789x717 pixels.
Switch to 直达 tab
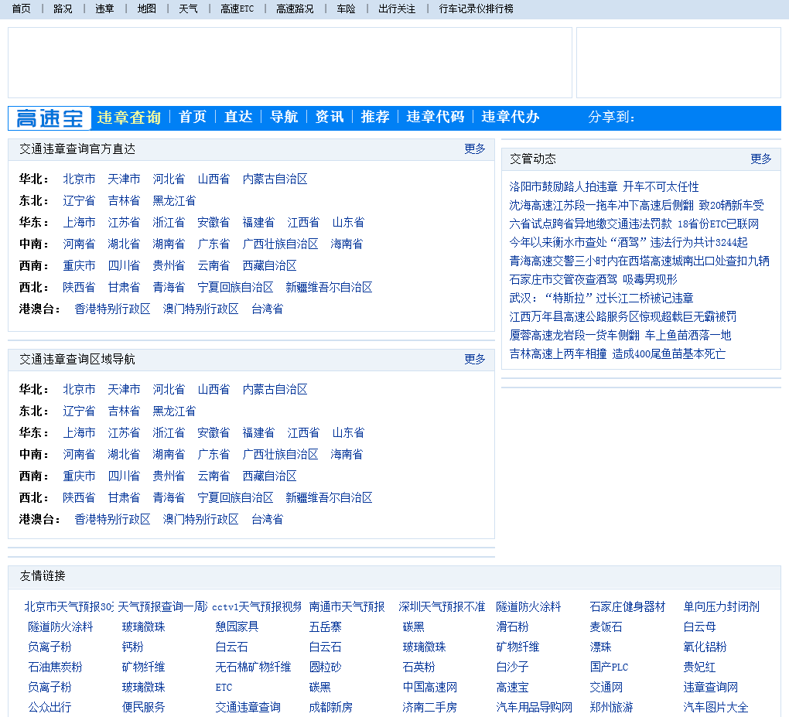click(x=238, y=117)
